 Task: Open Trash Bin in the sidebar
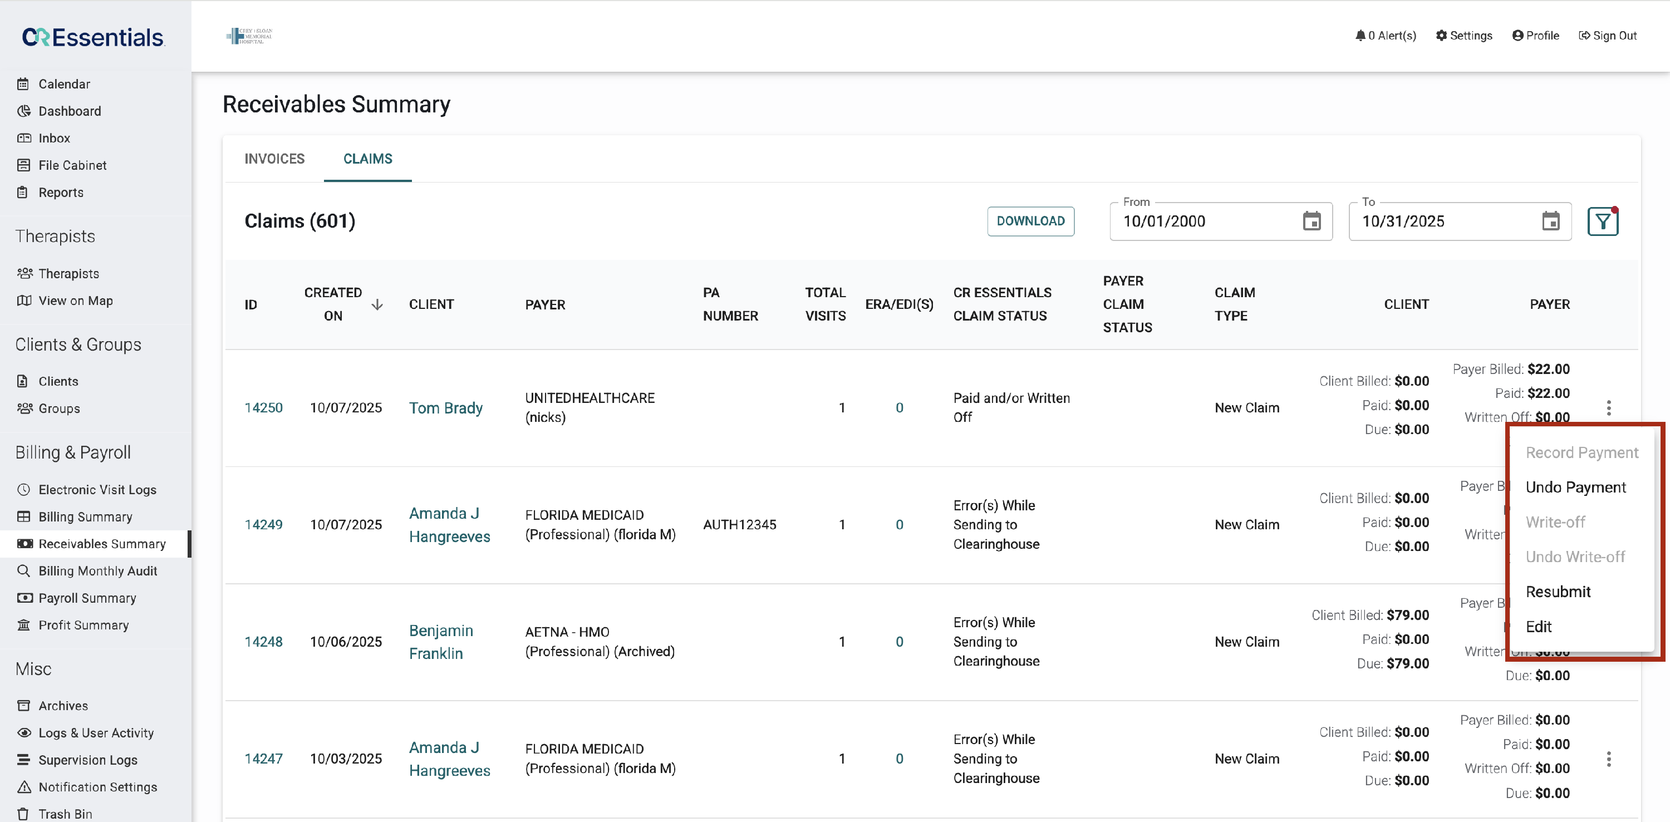[x=65, y=814]
